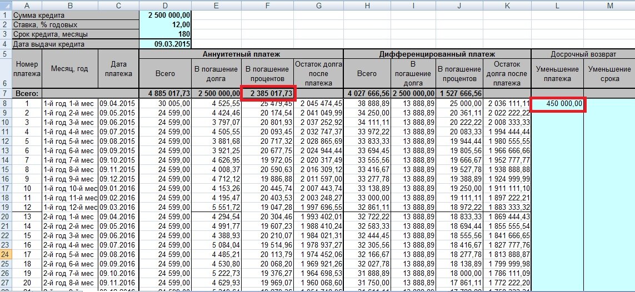Select highlighted row 24 header

pyautogui.click(x=6, y=254)
